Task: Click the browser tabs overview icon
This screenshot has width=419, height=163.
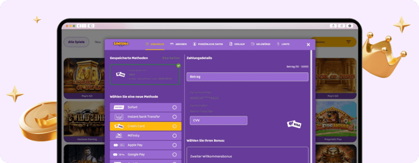Action: click(341, 26)
